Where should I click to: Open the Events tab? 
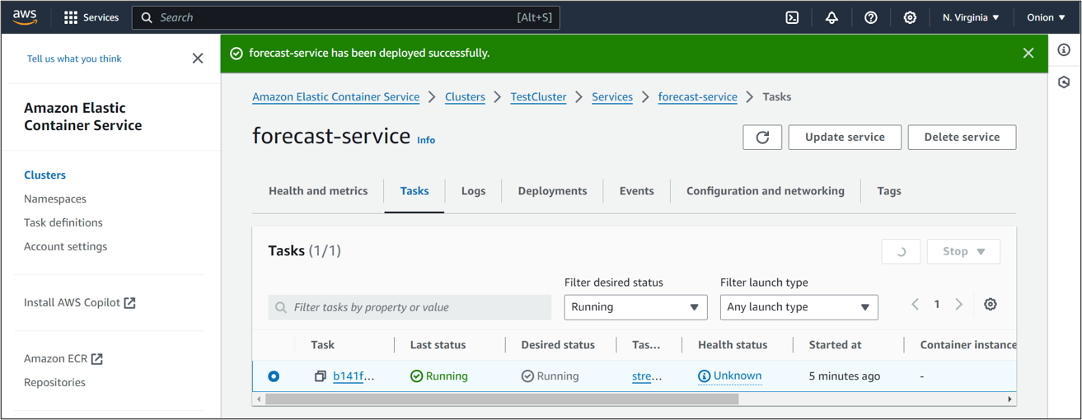click(636, 191)
